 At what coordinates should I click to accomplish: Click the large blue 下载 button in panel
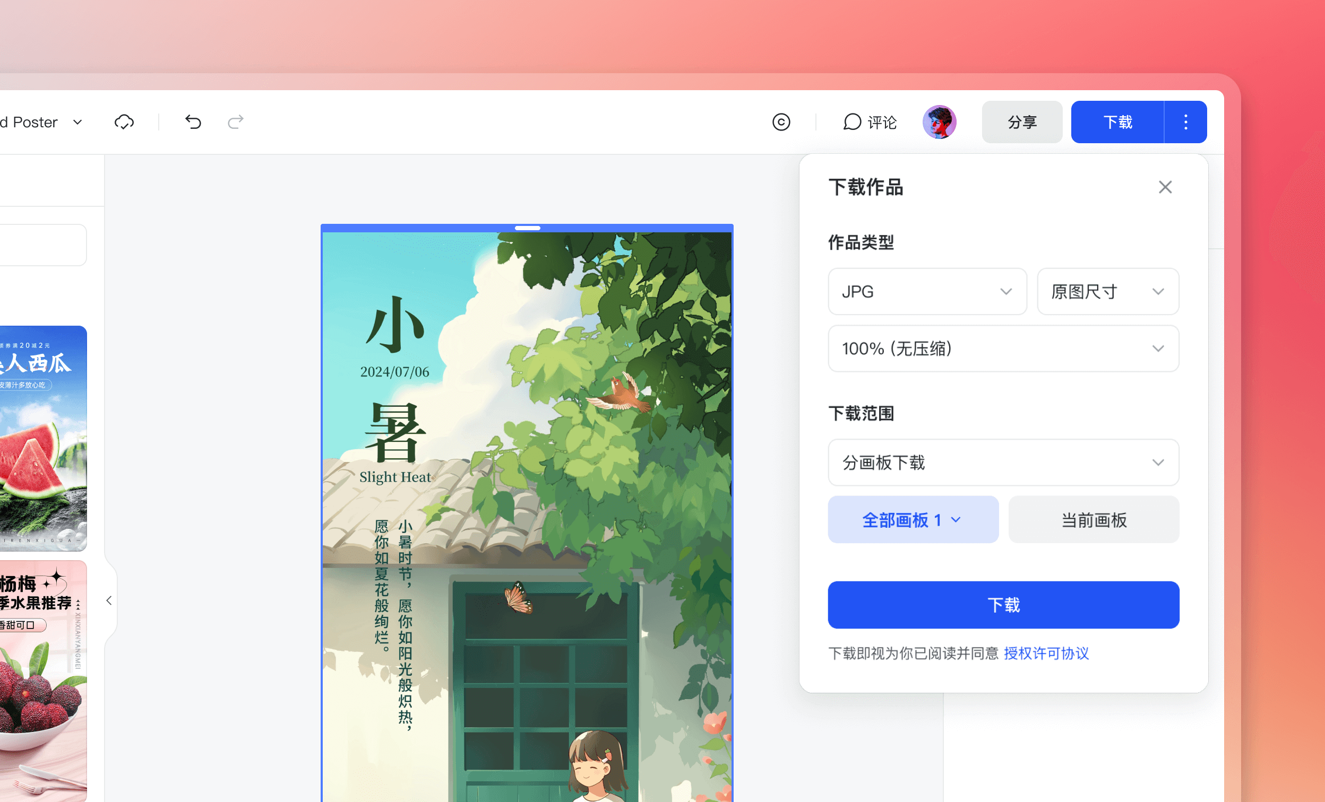[x=1003, y=605]
